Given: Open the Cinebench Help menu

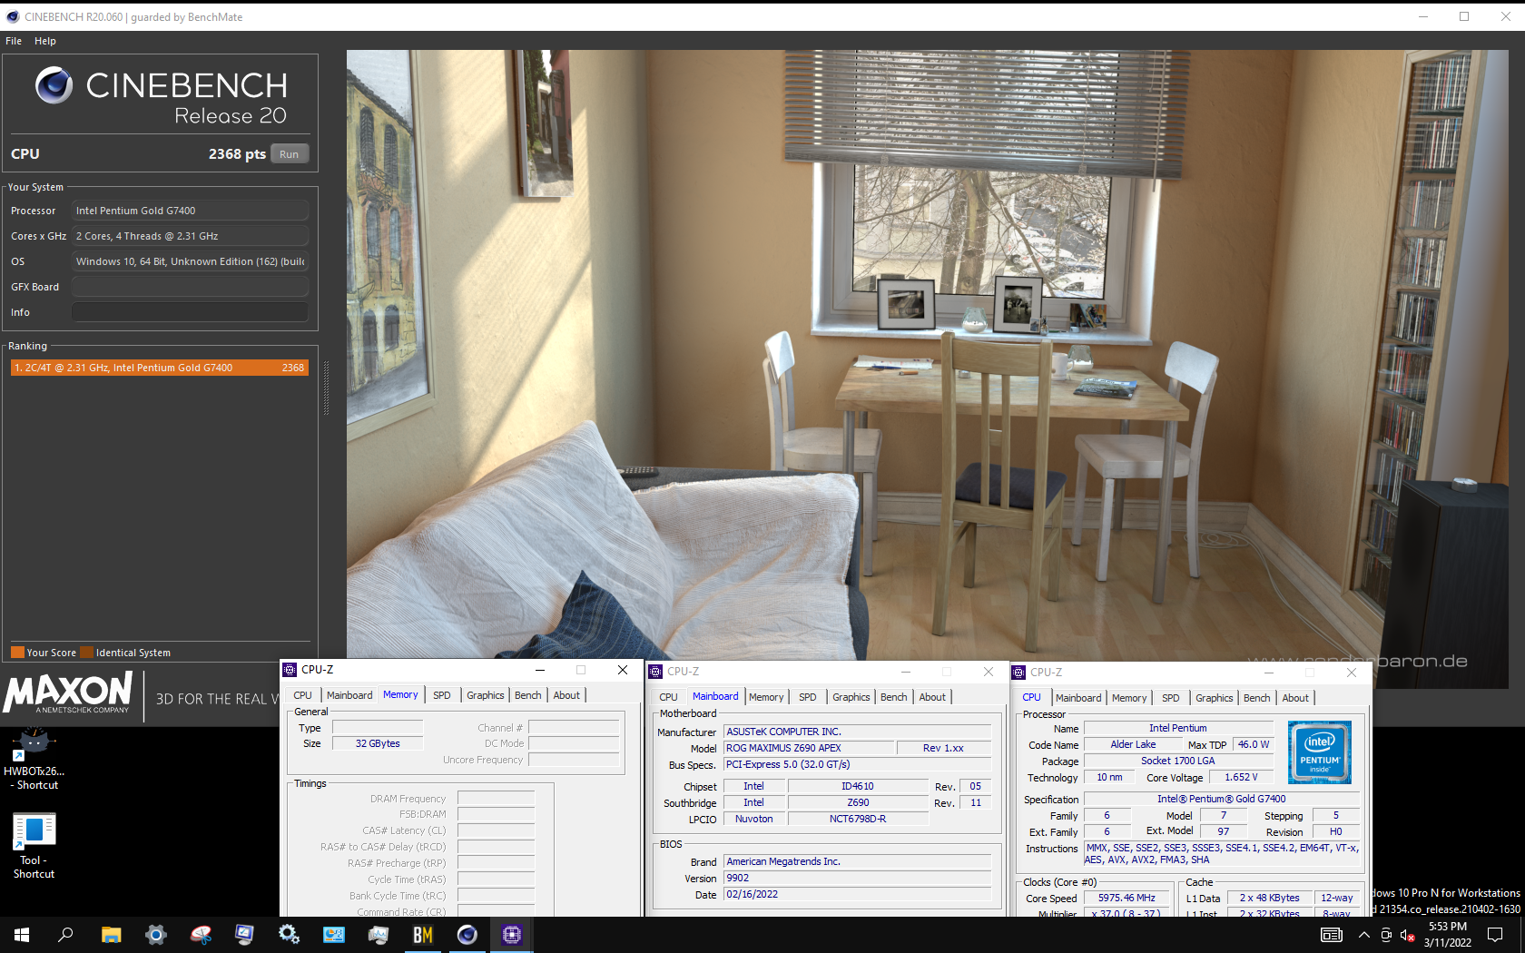Looking at the screenshot, I should 45,41.
